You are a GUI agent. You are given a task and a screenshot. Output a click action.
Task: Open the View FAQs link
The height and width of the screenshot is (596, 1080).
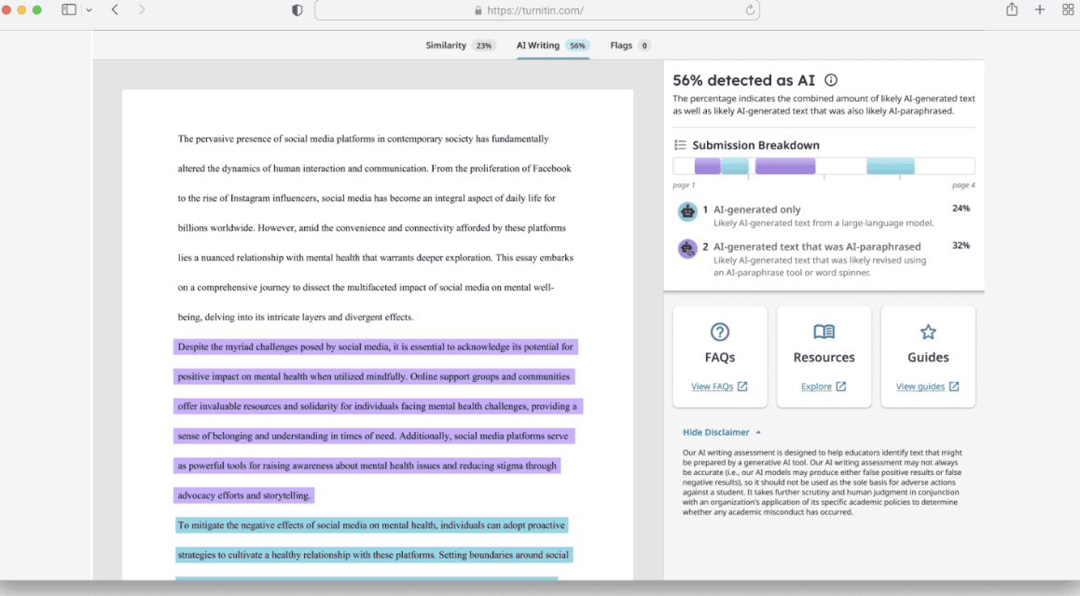click(719, 386)
